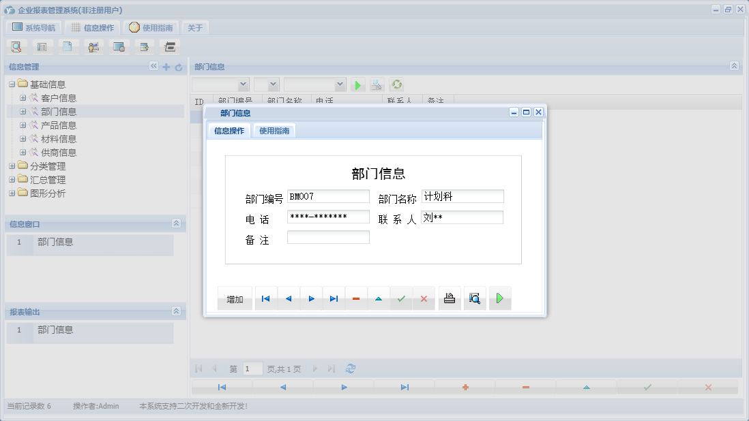Refresh the 部门信息 grid using the refresh icon

tap(396, 84)
